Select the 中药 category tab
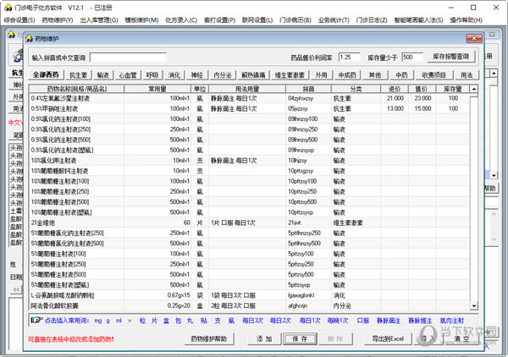The height and width of the screenshot is (357, 508). click(401, 75)
